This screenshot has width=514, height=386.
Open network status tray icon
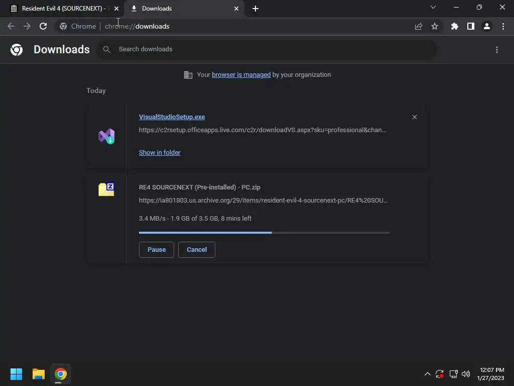[453, 374]
